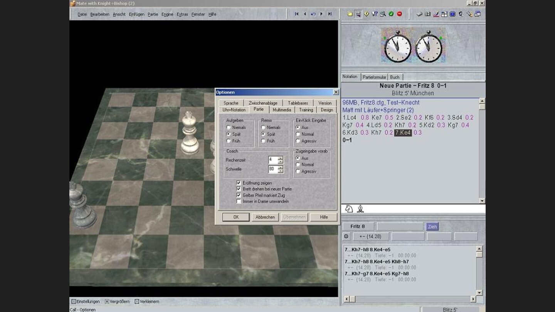This screenshot has width=555, height=312.
Task: Click the yellow diamond warning hint icon
Action: 366,14
